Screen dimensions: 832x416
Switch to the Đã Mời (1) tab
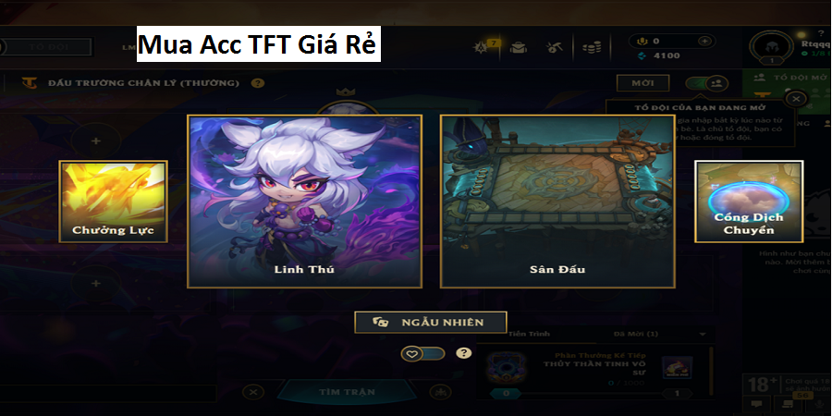tap(636, 334)
